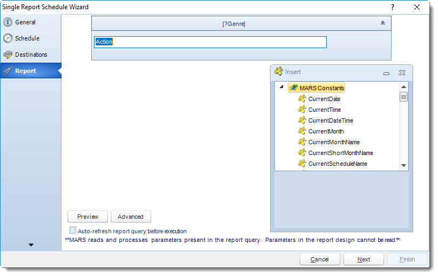The image size is (438, 276).
Task: Click the Genre value input field
Action: pos(210,42)
